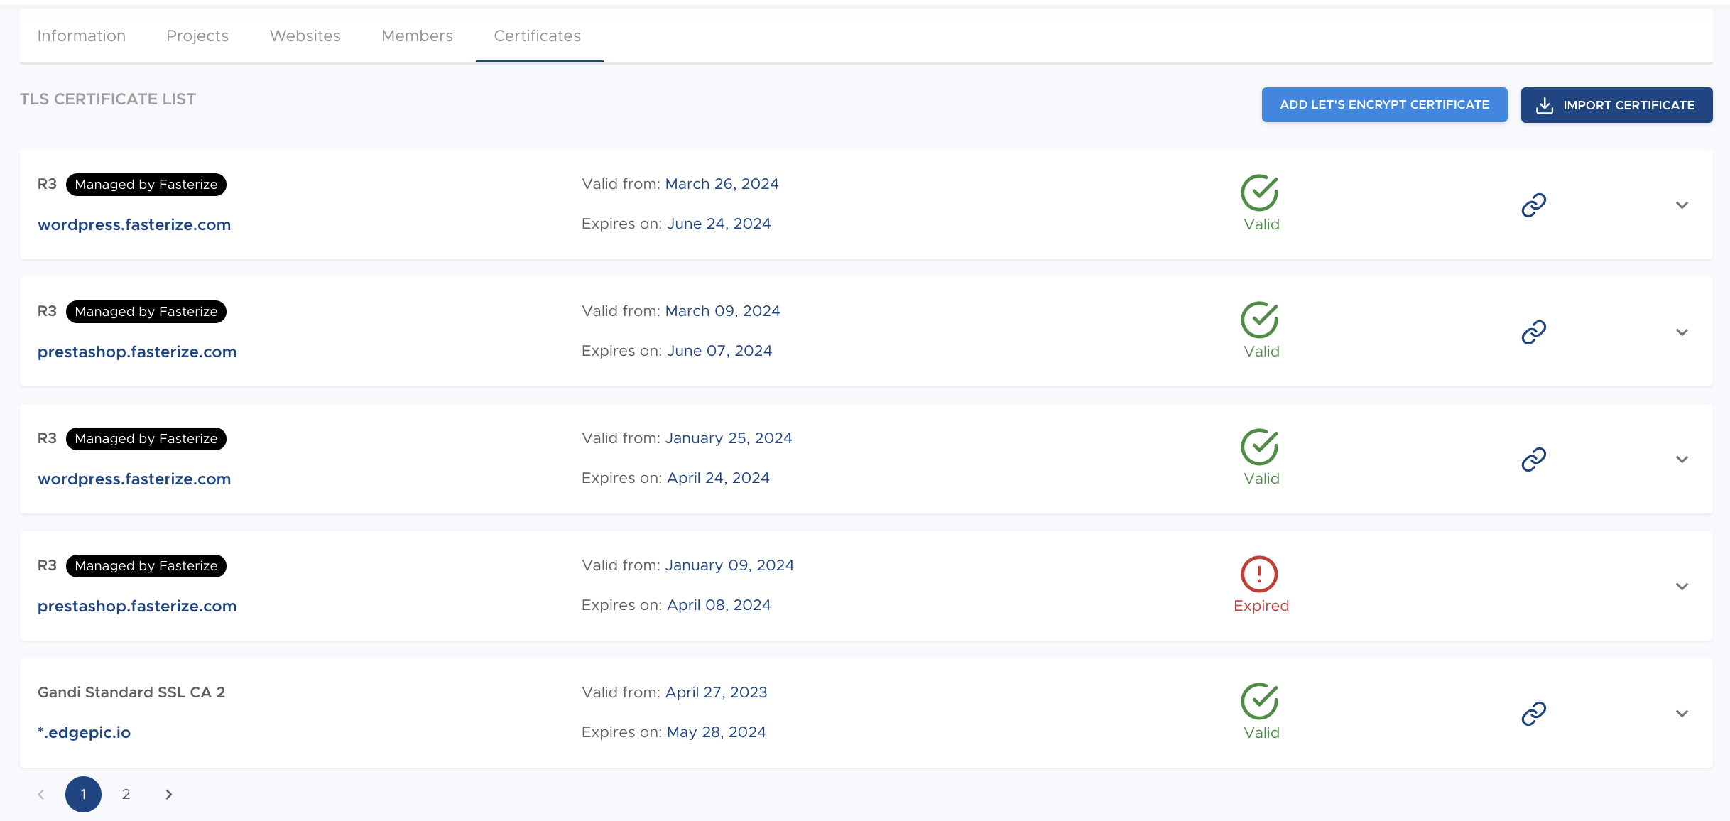Click link icon for March 09 prestashop certificate
Screen dimensions: 1730x821
tap(1533, 332)
